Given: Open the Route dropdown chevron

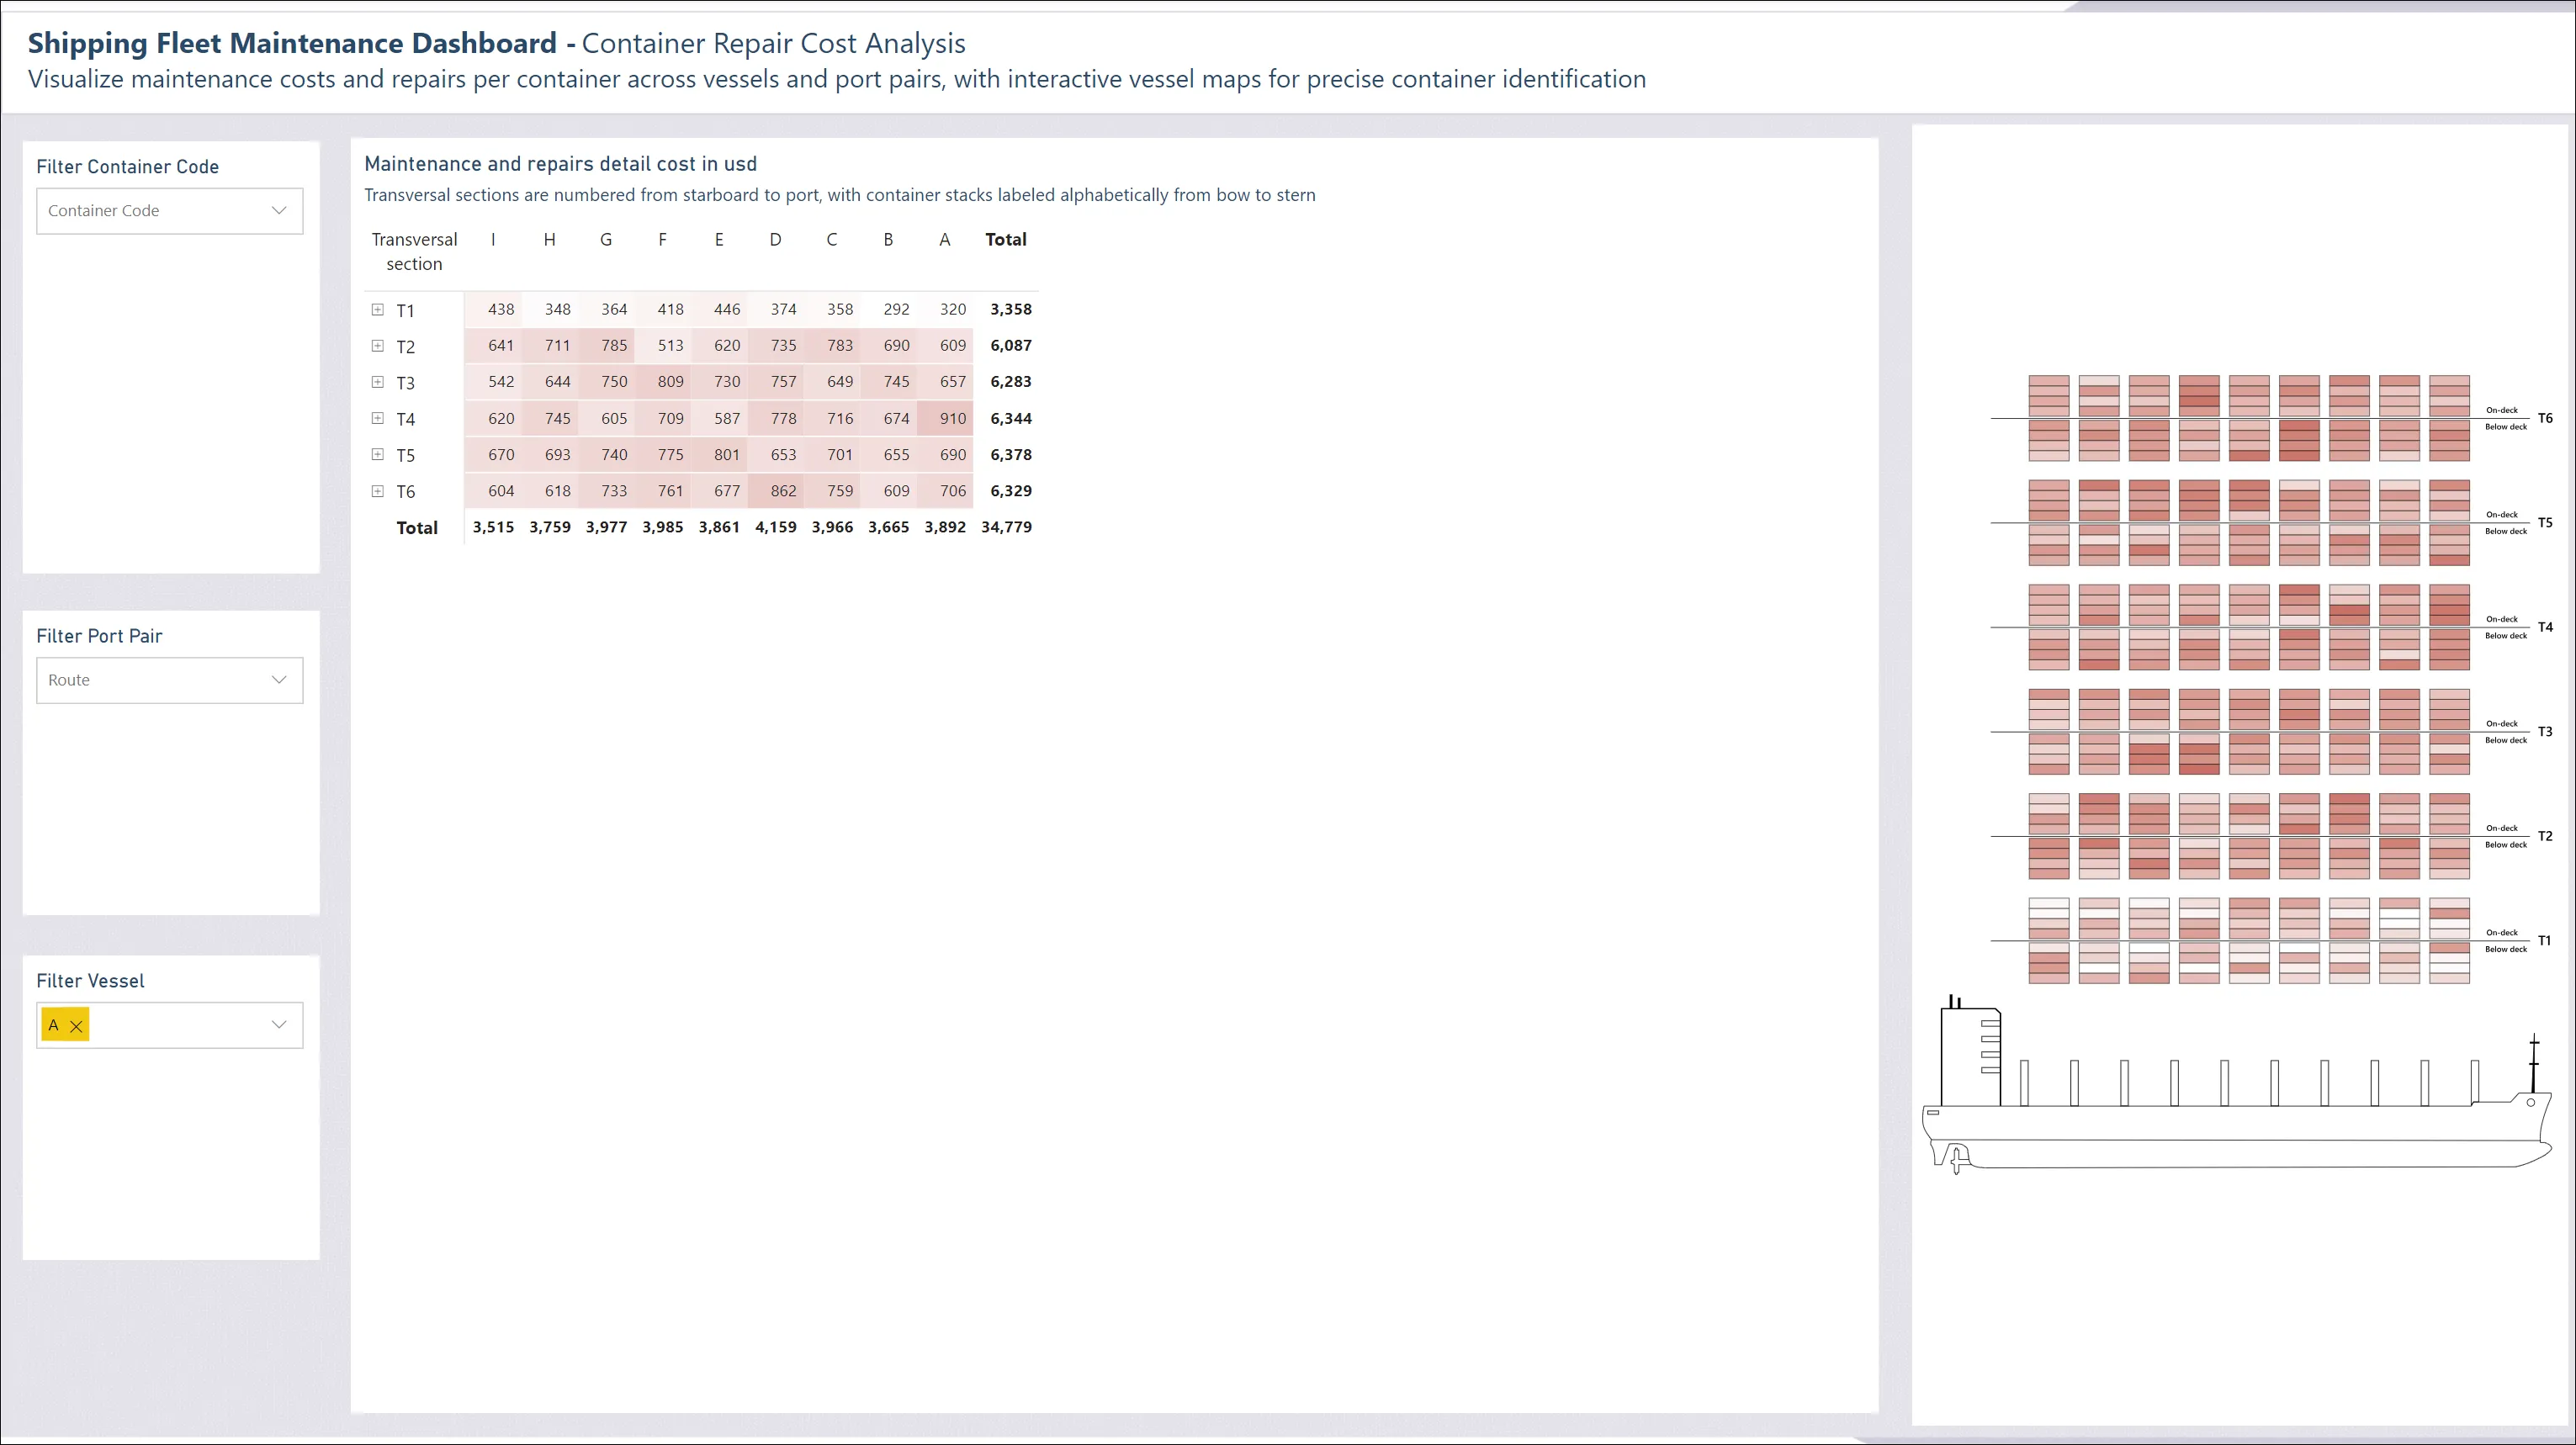Looking at the screenshot, I should pyautogui.click(x=279, y=680).
